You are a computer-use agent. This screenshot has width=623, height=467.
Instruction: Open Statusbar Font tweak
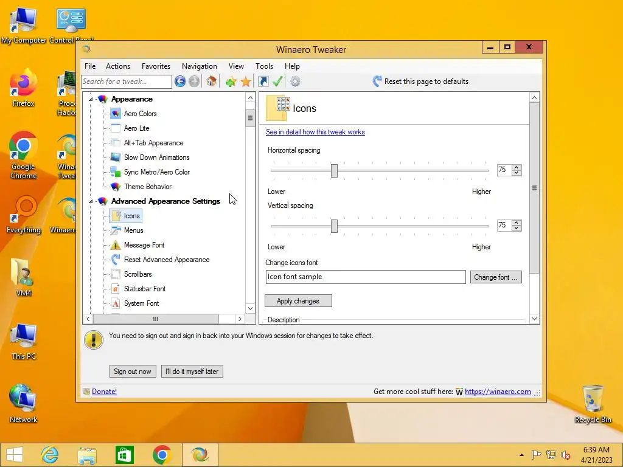point(145,289)
